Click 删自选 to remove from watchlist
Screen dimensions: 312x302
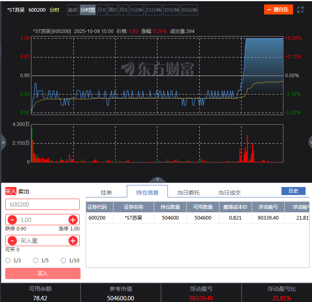pyautogui.click(x=278, y=10)
